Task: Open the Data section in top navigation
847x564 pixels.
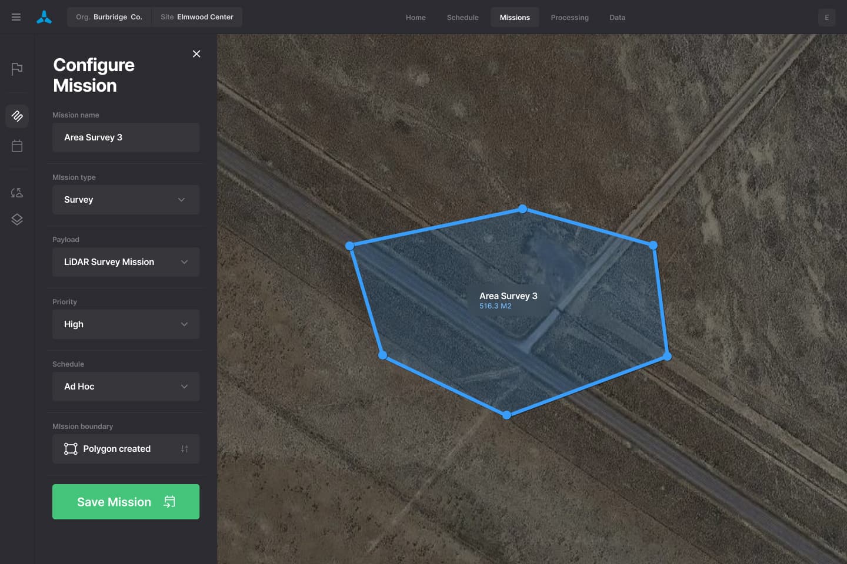Action: click(x=617, y=17)
